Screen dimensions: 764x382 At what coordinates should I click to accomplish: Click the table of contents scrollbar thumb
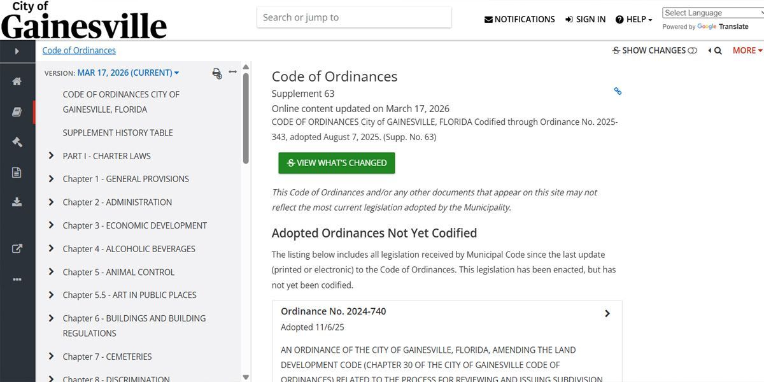pos(246,118)
